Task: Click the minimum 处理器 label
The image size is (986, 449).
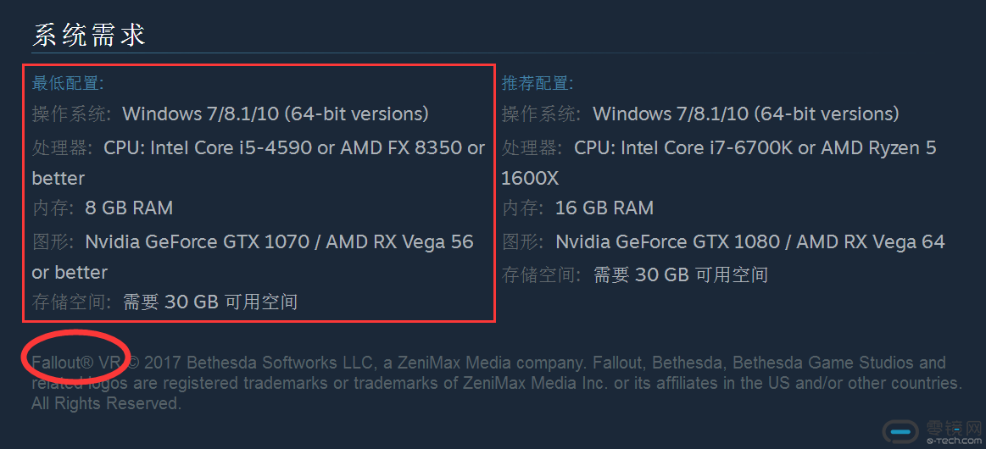Action: click(62, 148)
